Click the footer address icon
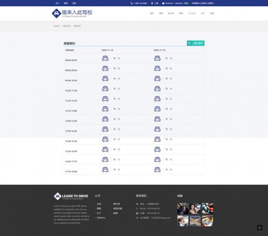 [137, 204]
